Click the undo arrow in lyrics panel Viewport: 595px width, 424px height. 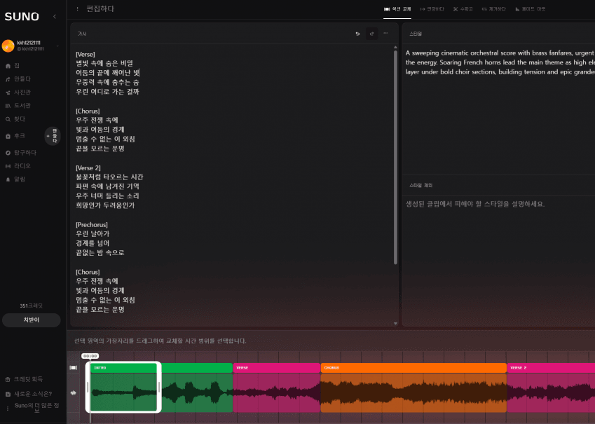[357, 34]
